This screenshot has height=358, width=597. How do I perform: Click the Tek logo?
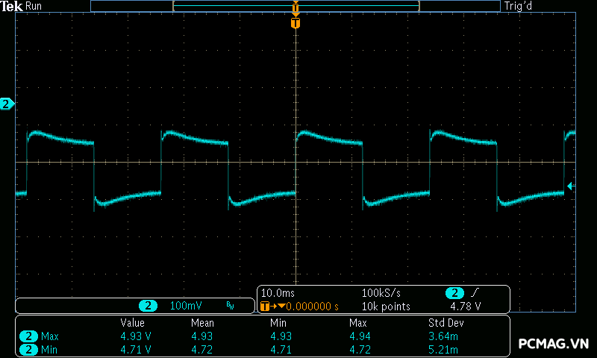point(12,6)
